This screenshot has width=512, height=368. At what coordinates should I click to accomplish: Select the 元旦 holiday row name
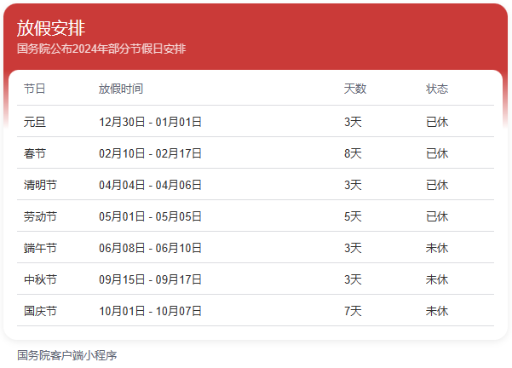(x=35, y=122)
